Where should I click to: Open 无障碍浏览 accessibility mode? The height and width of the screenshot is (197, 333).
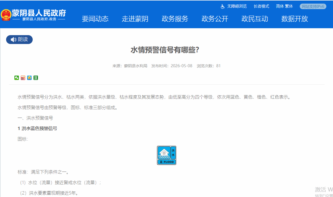237,6
